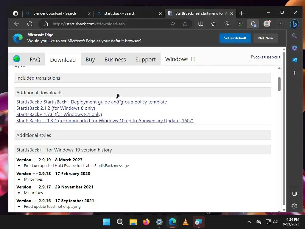Viewport: 305px width, 229px height.
Task: Expand the Included translations section
Action: 143,78
